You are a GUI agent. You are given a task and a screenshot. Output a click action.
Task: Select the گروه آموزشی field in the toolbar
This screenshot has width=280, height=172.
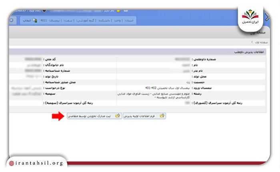(x=85, y=20)
